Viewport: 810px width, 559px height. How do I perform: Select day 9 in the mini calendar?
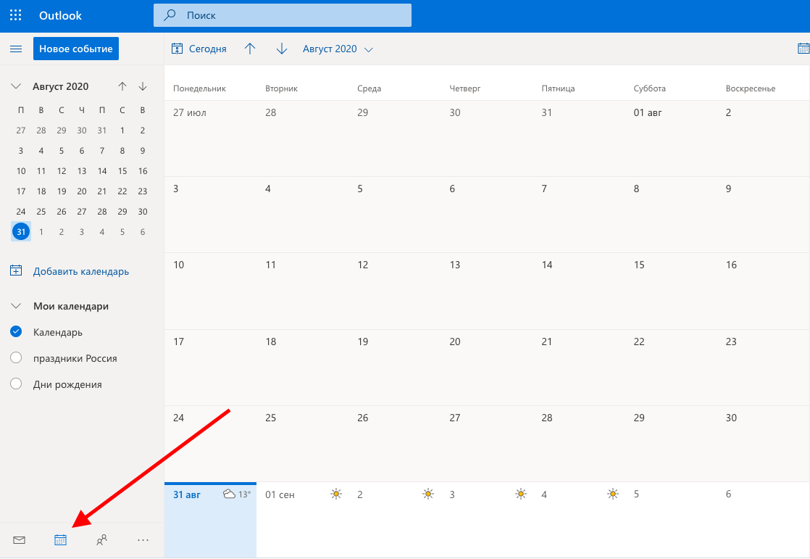143,151
